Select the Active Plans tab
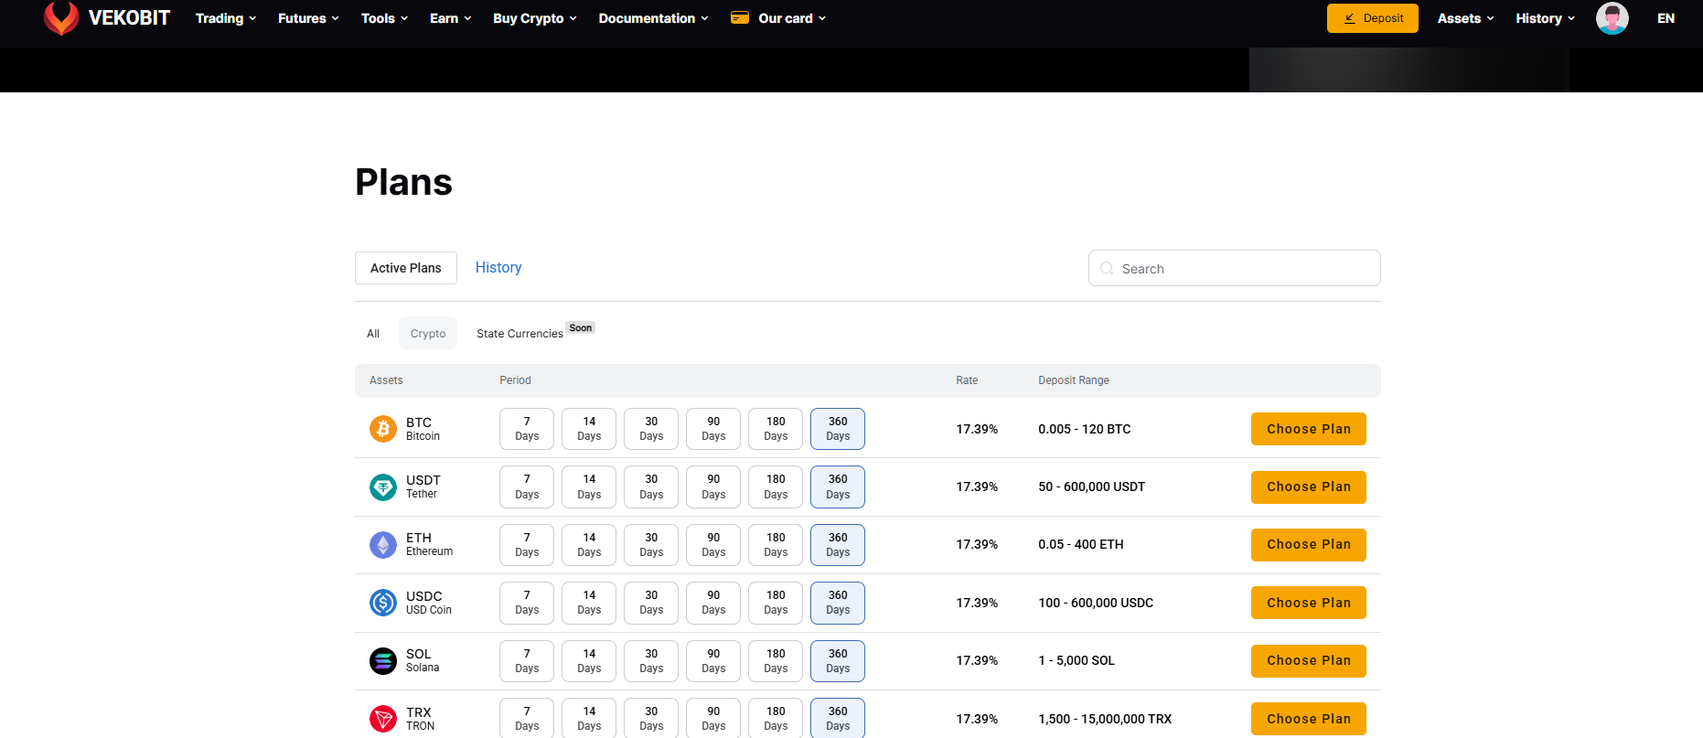The height and width of the screenshot is (738, 1703). click(406, 268)
